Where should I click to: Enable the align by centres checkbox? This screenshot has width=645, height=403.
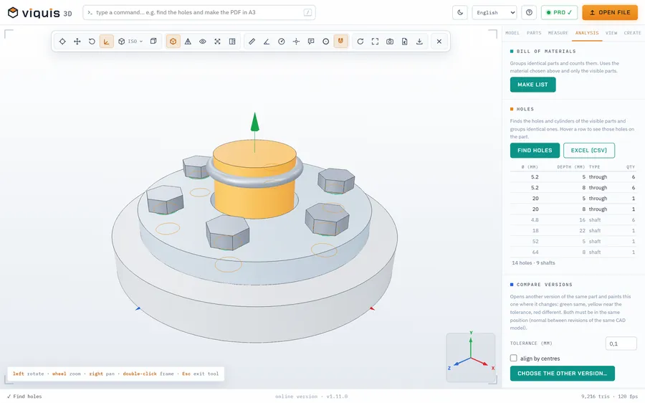513,358
